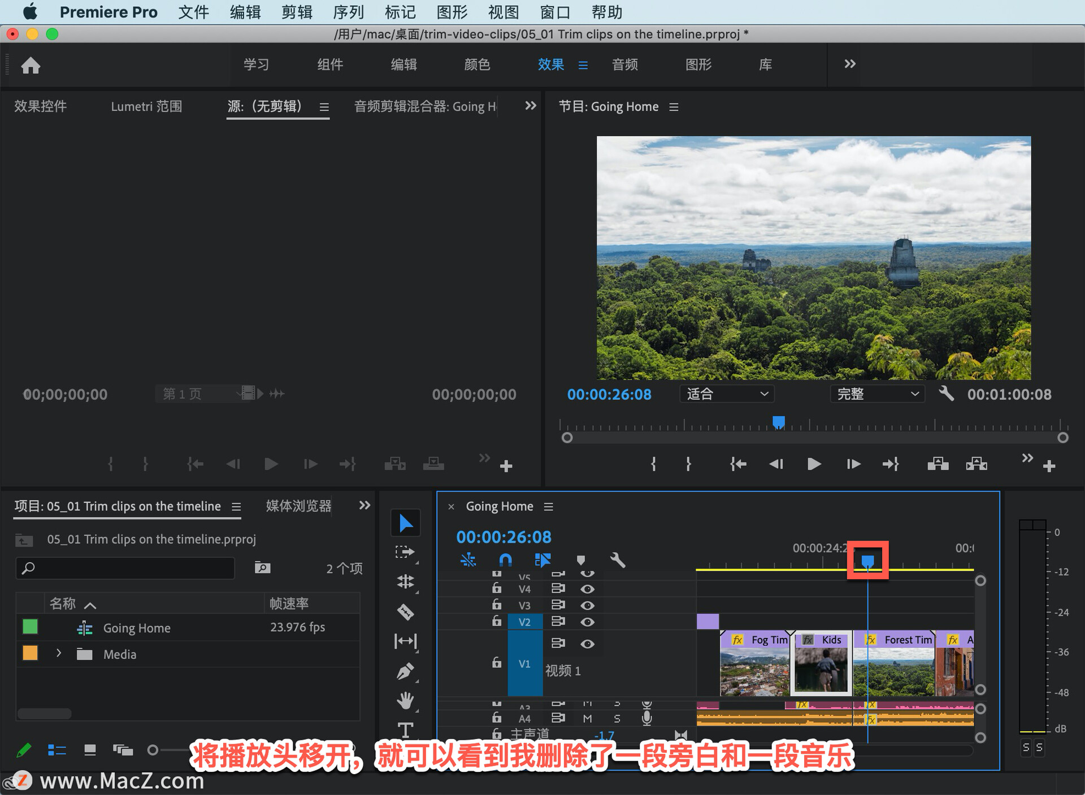1085x795 pixels.
Task: Select the Pen tool
Action: point(405,671)
